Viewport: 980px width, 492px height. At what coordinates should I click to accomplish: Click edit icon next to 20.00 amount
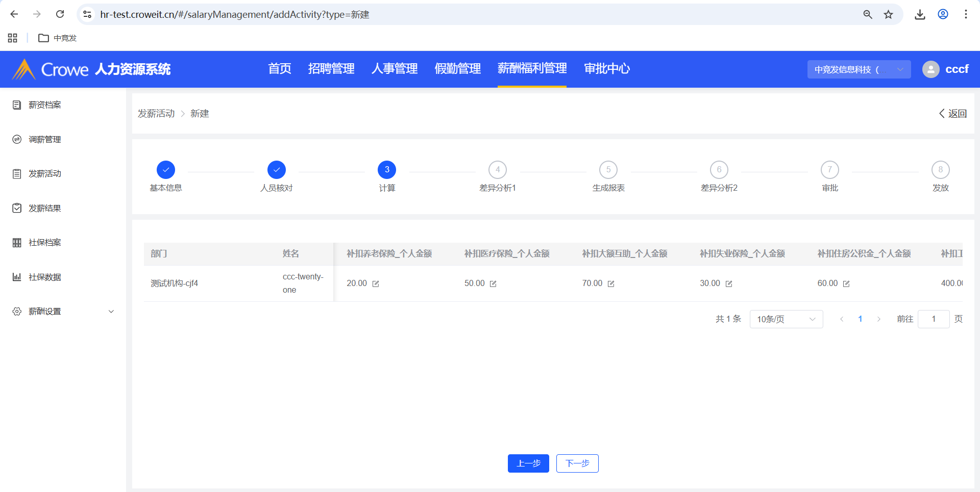[x=376, y=284]
